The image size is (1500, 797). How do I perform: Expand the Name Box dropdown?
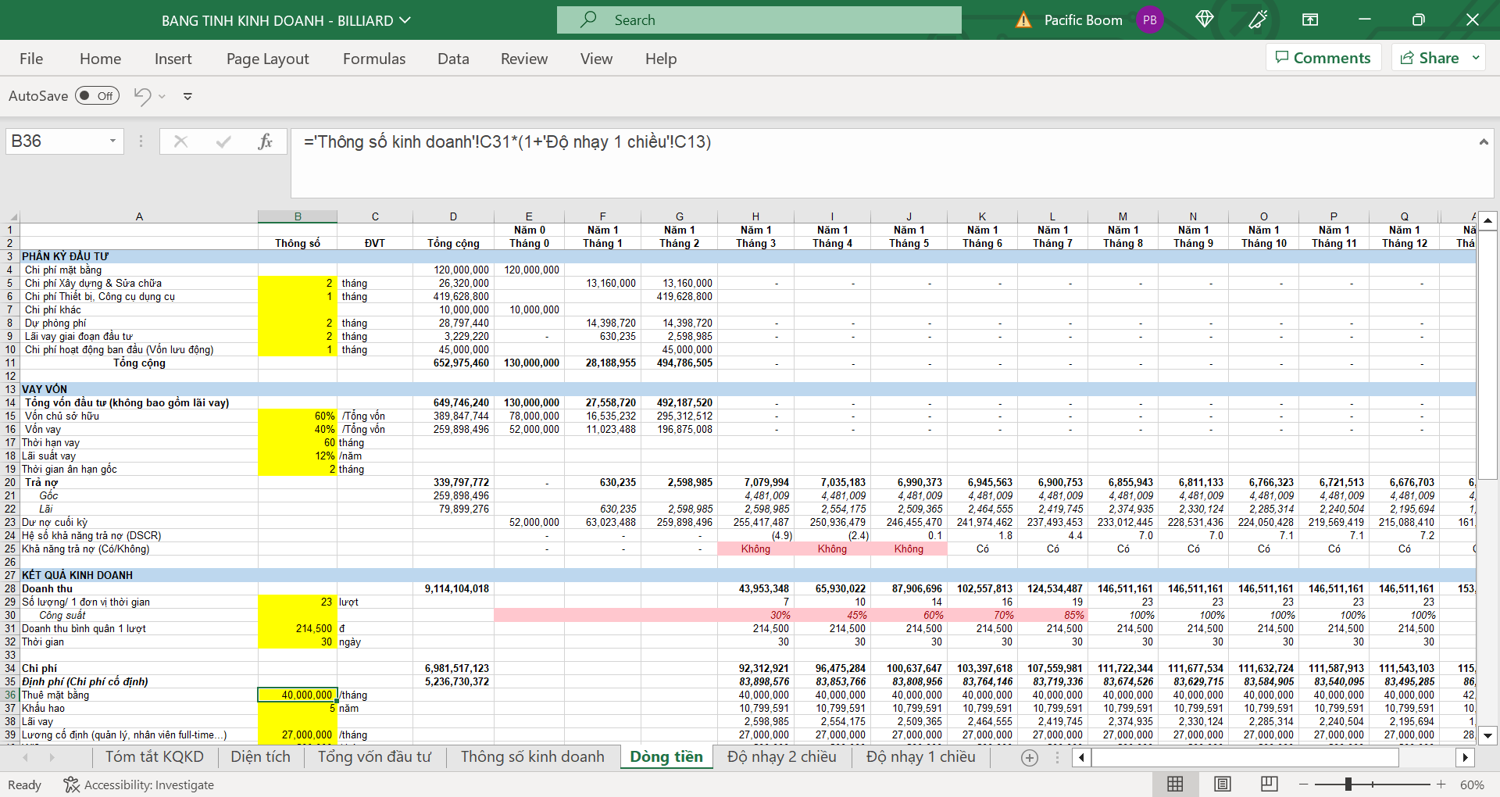(112, 141)
